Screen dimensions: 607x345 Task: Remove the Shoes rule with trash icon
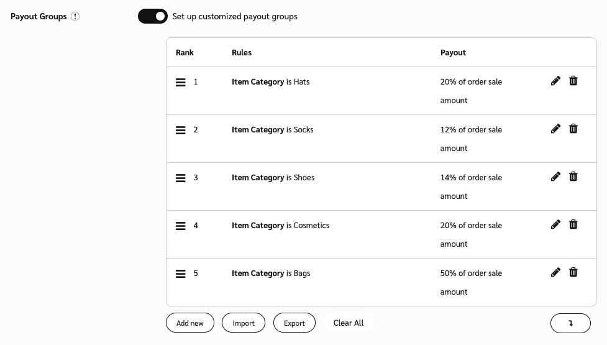pyautogui.click(x=573, y=177)
